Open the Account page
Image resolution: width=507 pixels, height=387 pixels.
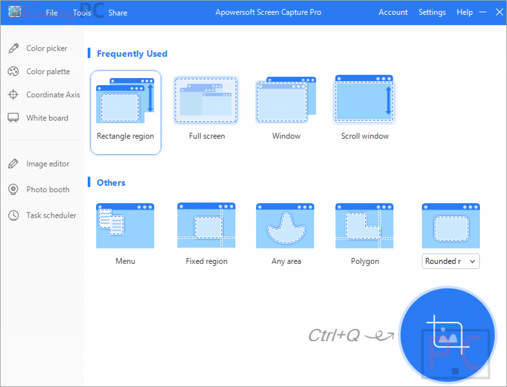[393, 12]
